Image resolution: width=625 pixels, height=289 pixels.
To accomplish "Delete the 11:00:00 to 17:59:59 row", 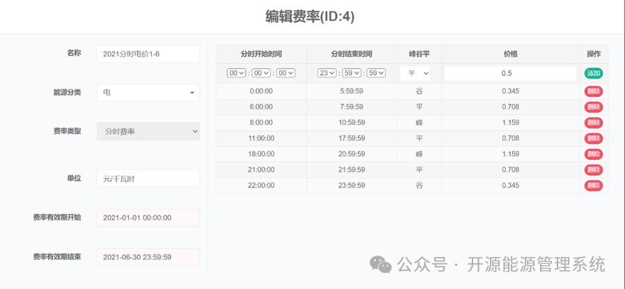I will (594, 138).
